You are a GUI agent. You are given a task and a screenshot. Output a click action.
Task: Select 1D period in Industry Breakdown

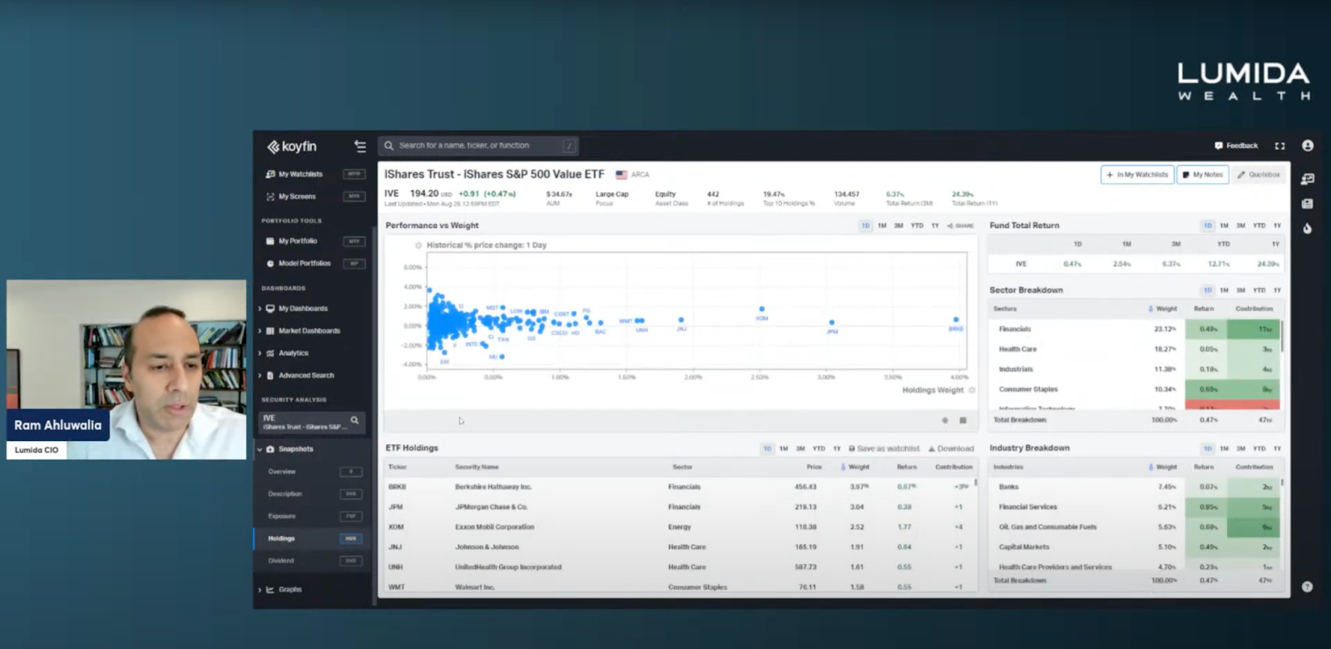click(1208, 448)
